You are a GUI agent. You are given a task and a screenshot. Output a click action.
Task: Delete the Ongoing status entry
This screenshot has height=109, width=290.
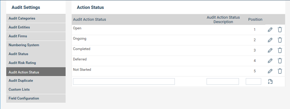tap(280, 40)
